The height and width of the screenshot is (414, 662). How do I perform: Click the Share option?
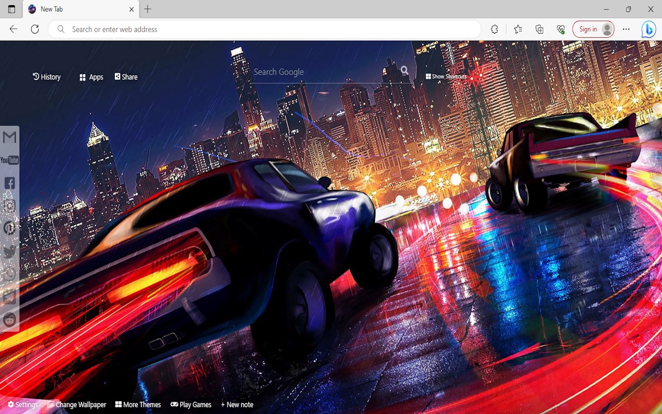coord(126,77)
